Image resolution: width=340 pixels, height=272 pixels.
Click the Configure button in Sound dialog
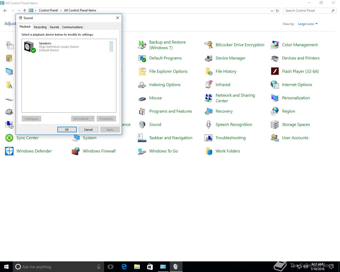31,119
